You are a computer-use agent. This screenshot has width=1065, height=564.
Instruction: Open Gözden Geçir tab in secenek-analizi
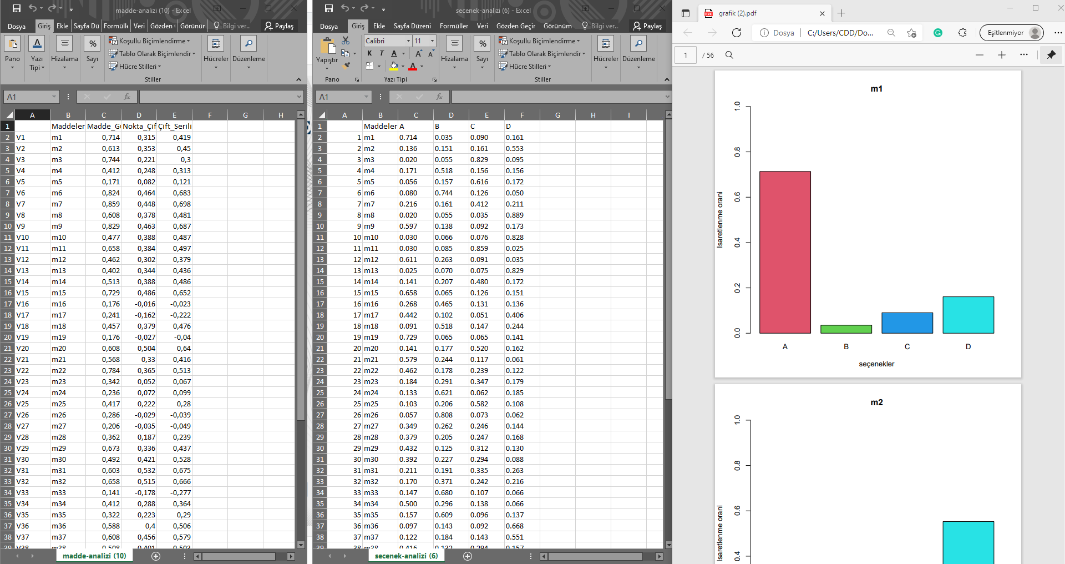pyautogui.click(x=516, y=26)
